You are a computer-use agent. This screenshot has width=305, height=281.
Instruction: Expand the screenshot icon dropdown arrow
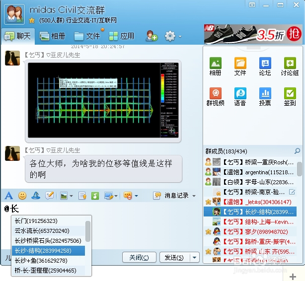116,196
